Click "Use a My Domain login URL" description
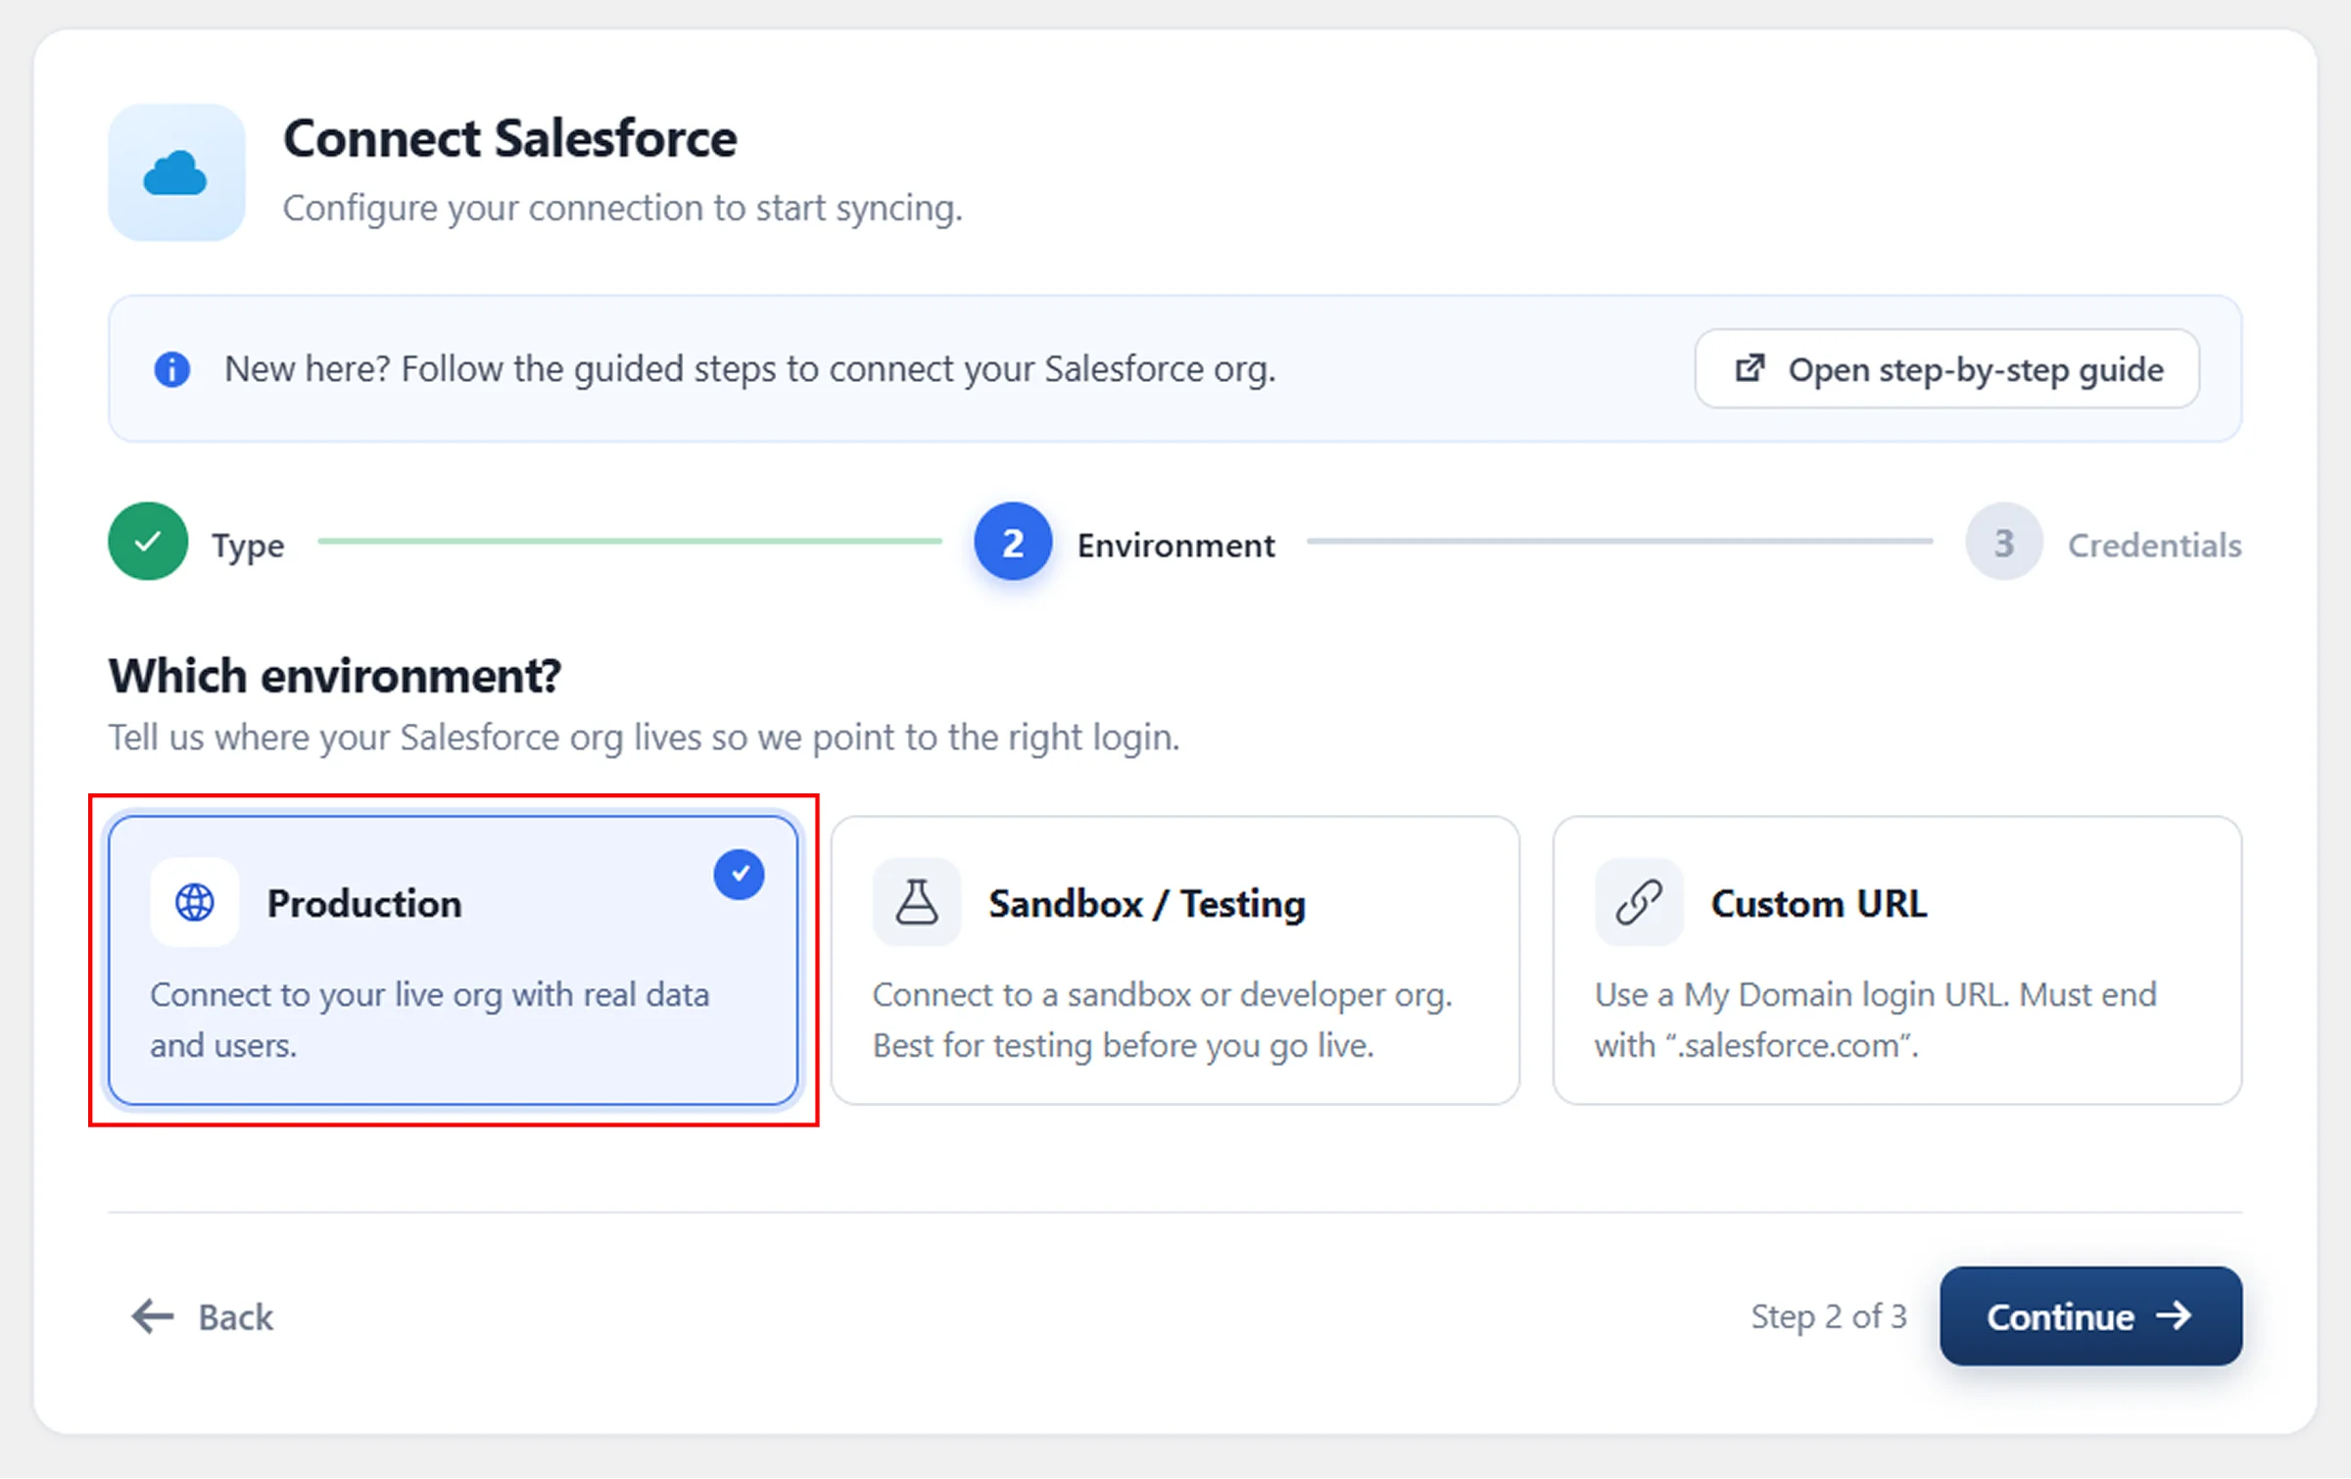 tap(1876, 1020)
